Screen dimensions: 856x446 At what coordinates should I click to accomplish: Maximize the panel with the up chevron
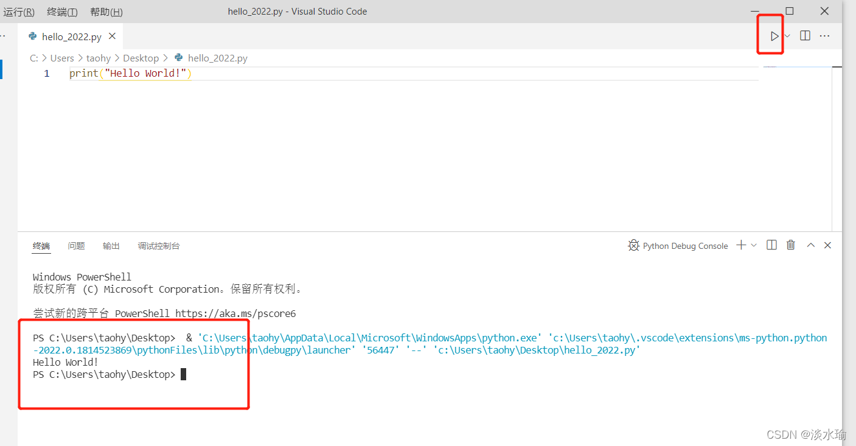[810, 245]
